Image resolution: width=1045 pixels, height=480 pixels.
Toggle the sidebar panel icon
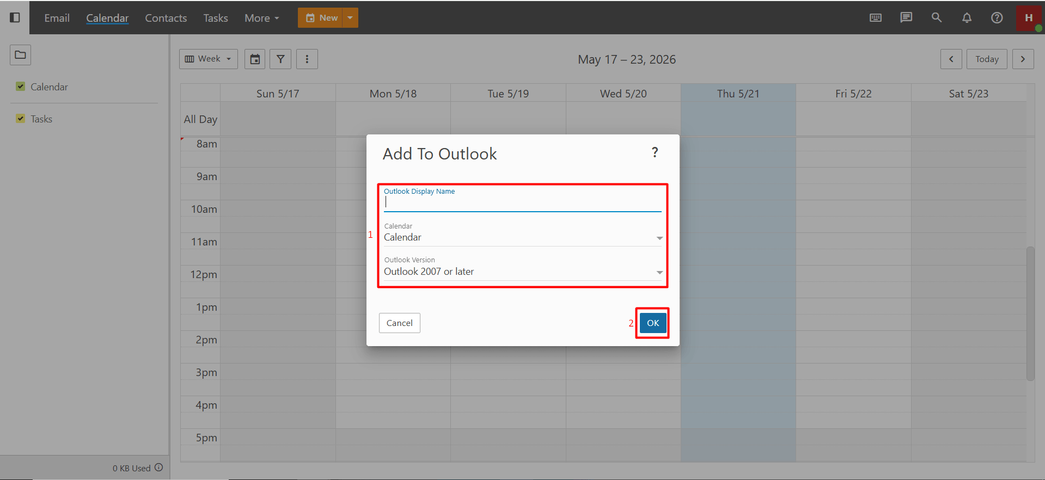[x=15, y=17]
